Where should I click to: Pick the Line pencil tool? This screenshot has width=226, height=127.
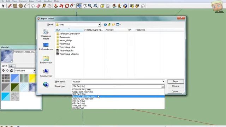coord(10,6)
